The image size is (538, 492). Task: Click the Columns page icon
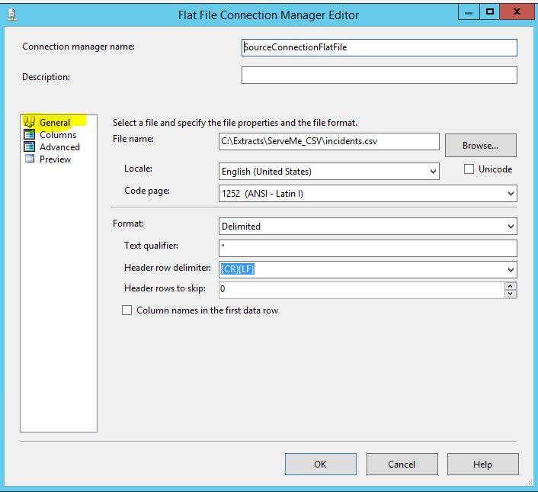point(29,134)
